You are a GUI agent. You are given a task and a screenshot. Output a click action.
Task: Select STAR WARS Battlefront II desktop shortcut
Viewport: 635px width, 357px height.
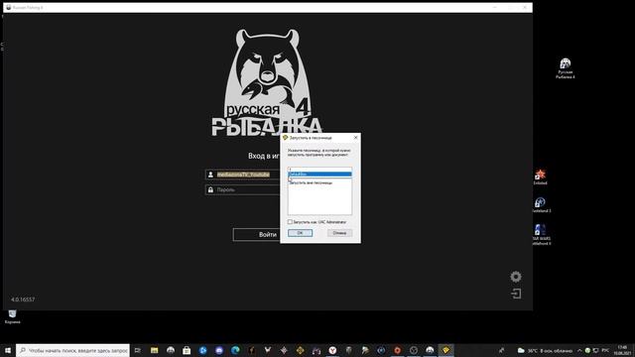click(x=541, y=235)
